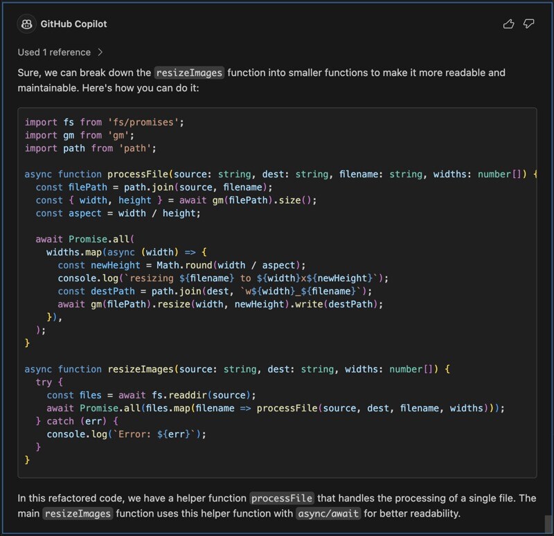Click the line with gm(filePath).size()
Image resolution: width=554 pixels, height=536 pixels.
click(176, 200)
